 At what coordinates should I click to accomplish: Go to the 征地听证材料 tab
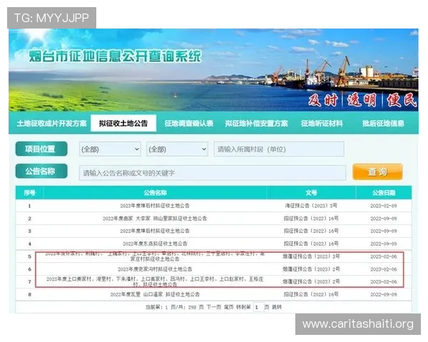322,123
